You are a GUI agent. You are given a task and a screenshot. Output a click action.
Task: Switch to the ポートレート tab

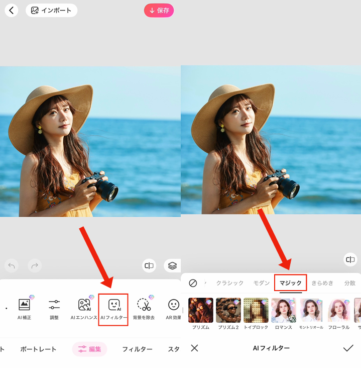click(x=38, y=349)
